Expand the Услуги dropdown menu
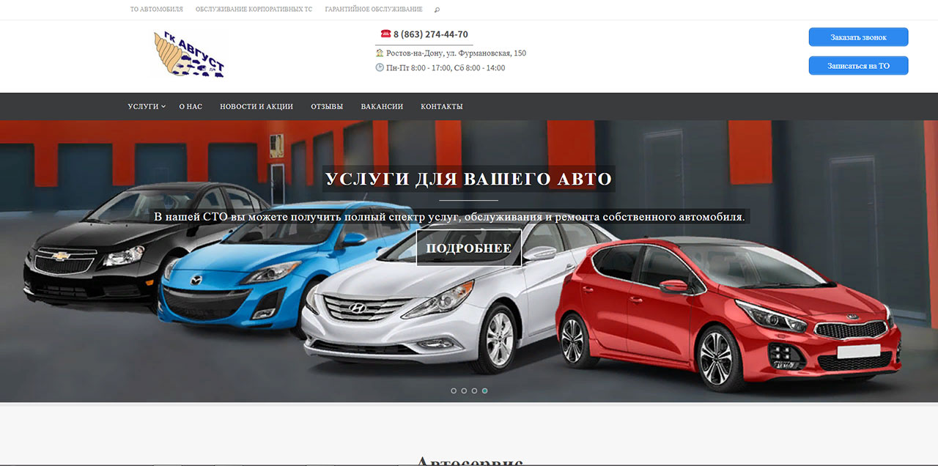938x466 pixels. click(x=146, y=106)
